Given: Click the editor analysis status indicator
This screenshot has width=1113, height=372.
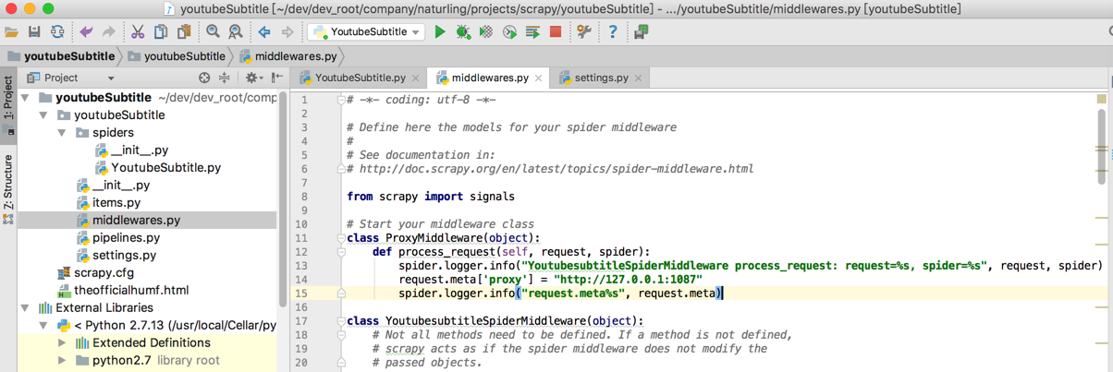Looking at the screenshot, I should (x=1102, y=99).
